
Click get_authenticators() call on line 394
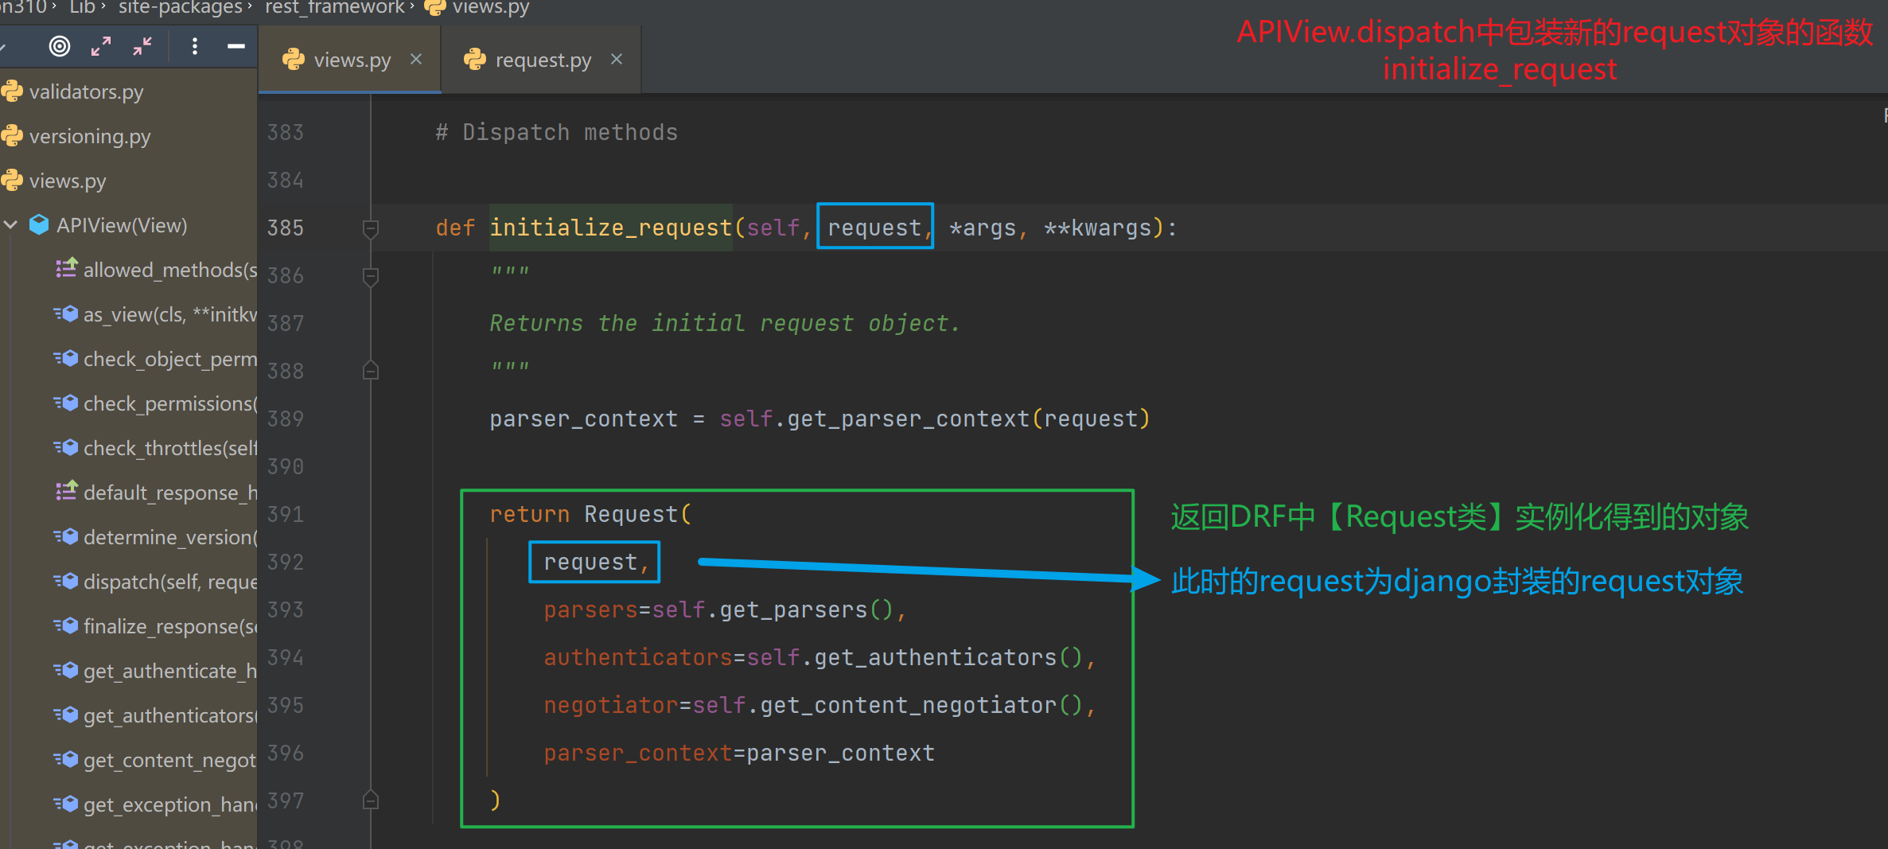948,657
